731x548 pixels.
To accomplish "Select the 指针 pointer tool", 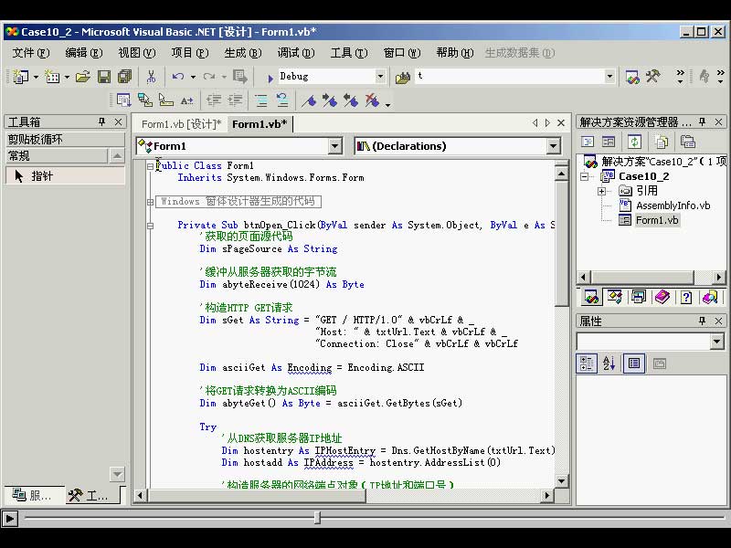I will [65, 176].
